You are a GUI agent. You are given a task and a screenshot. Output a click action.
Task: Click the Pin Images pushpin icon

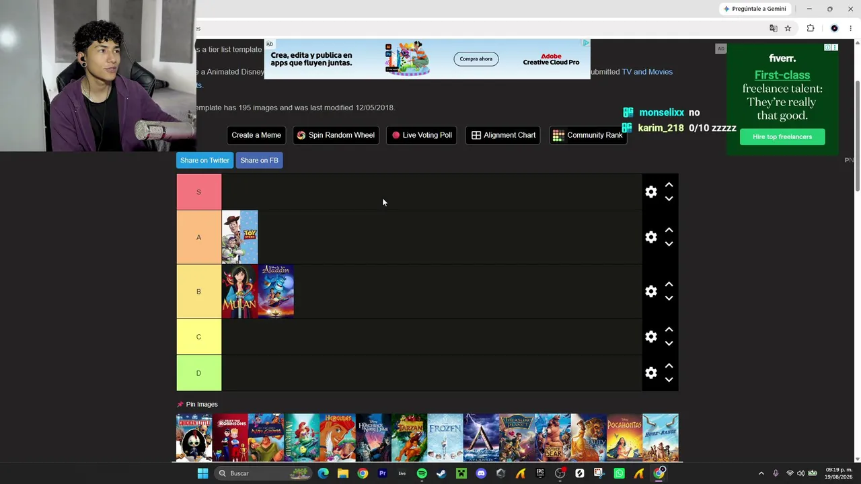pyautogui.click(x=180, y=405)
